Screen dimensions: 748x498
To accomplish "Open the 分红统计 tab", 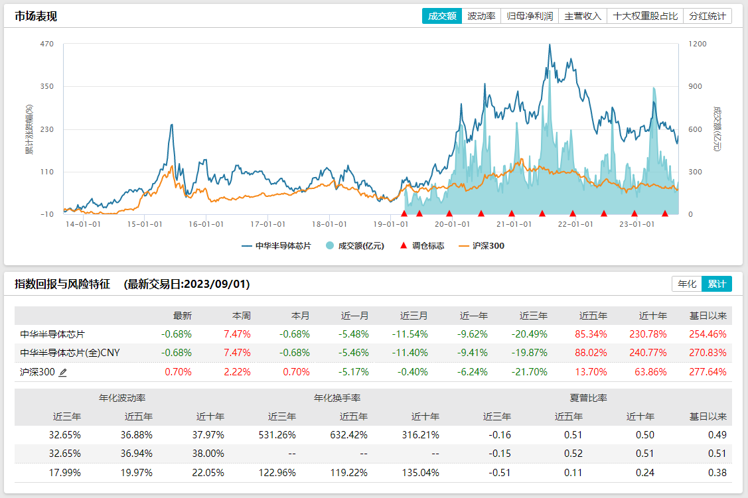I will (x=708, y=16).
